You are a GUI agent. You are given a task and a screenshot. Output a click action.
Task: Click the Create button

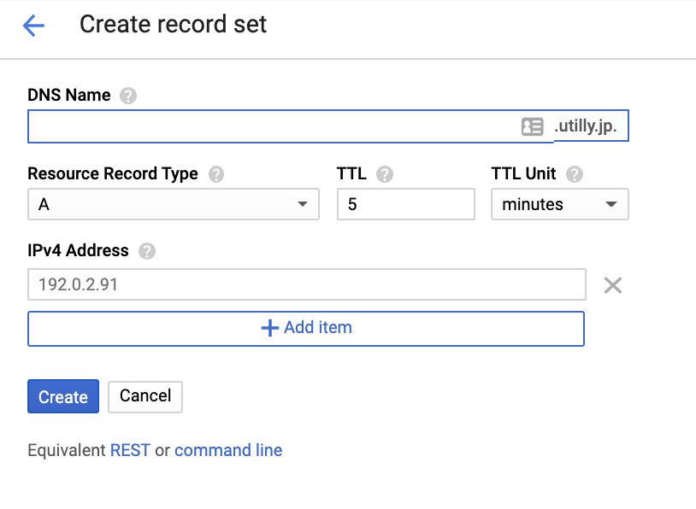[63, 396]
